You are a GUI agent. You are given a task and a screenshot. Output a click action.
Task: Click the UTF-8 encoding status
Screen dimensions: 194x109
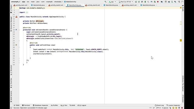pos(158,108)
